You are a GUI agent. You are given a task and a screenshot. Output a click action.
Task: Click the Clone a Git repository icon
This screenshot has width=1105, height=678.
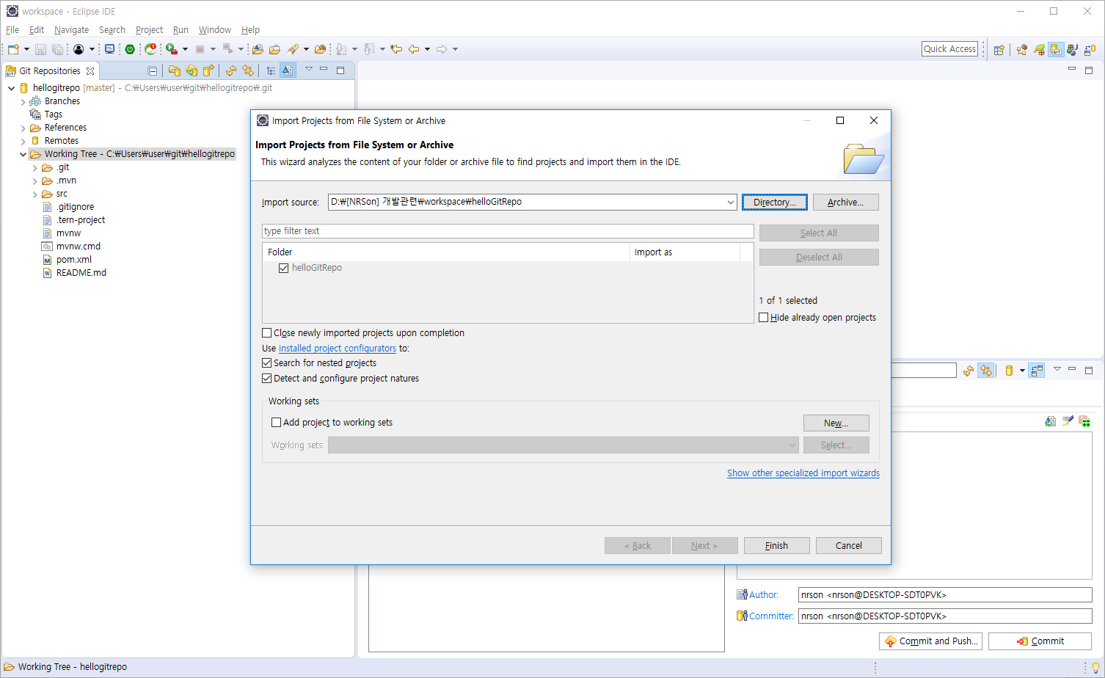tap(192, 71)
